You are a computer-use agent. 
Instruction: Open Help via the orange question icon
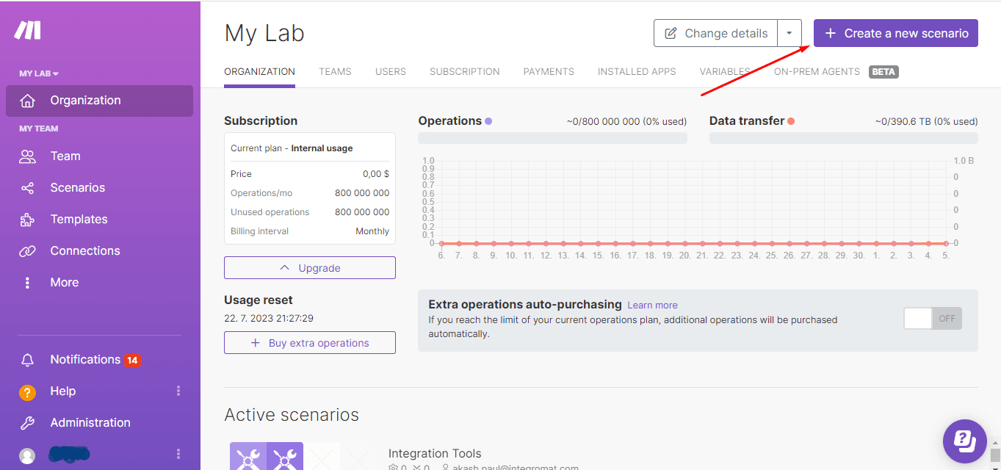coord(28,391)
